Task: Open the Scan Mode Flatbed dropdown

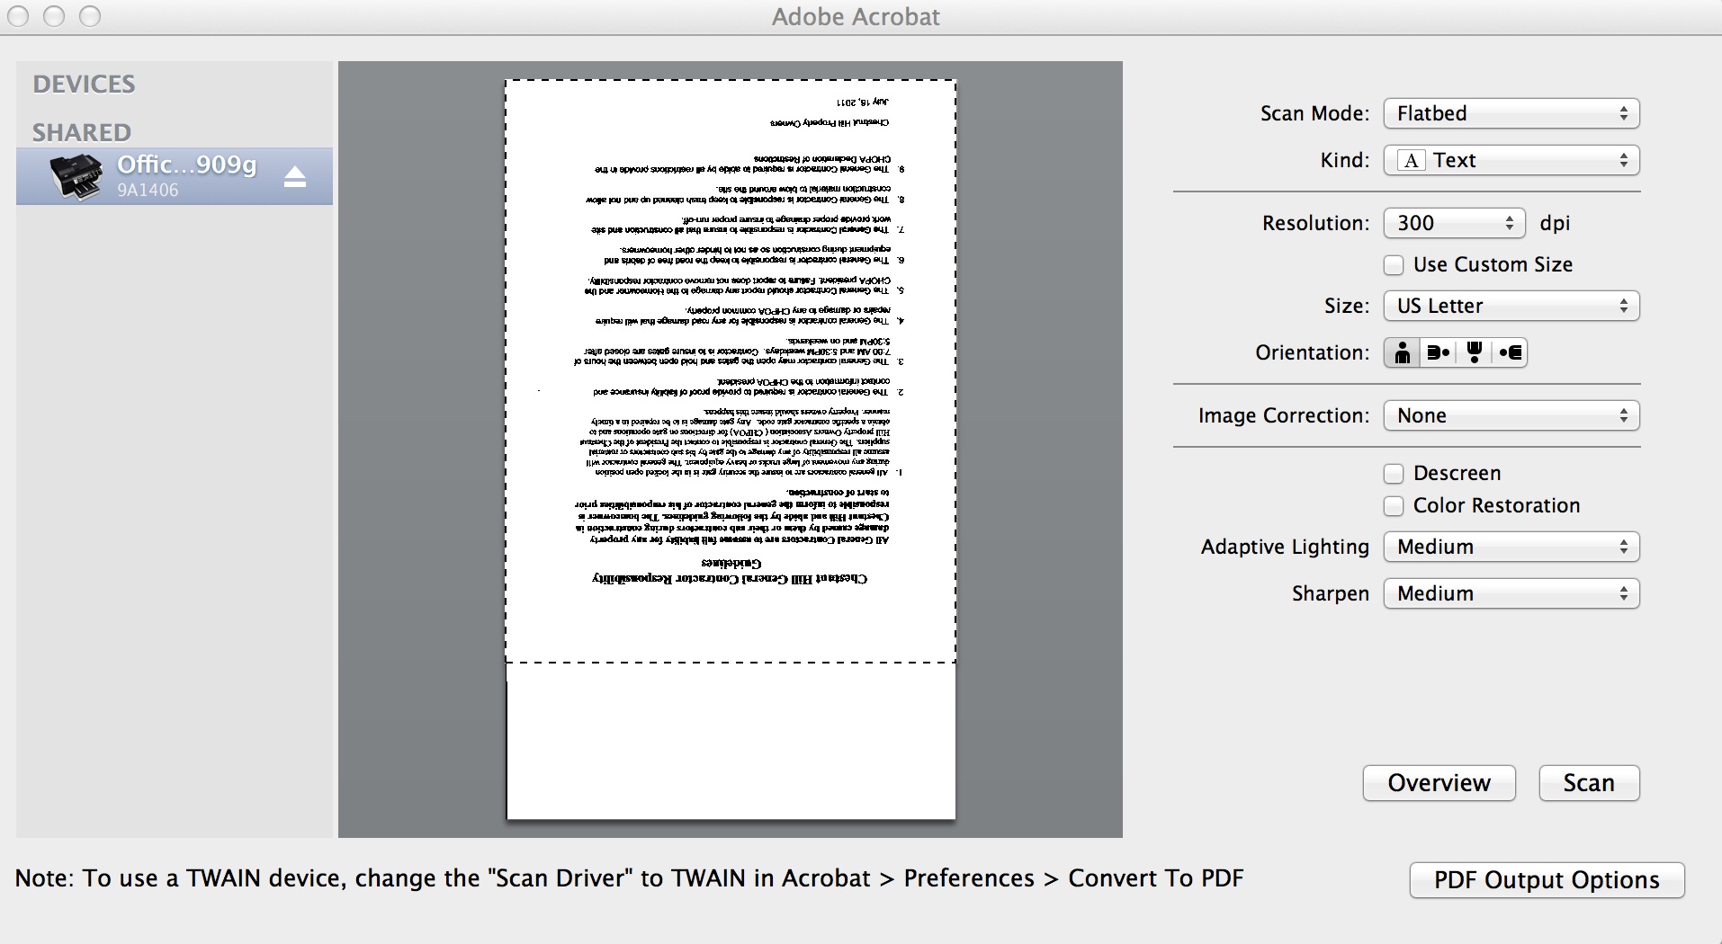Action: pyautogui.click(x=1511, y=113)
